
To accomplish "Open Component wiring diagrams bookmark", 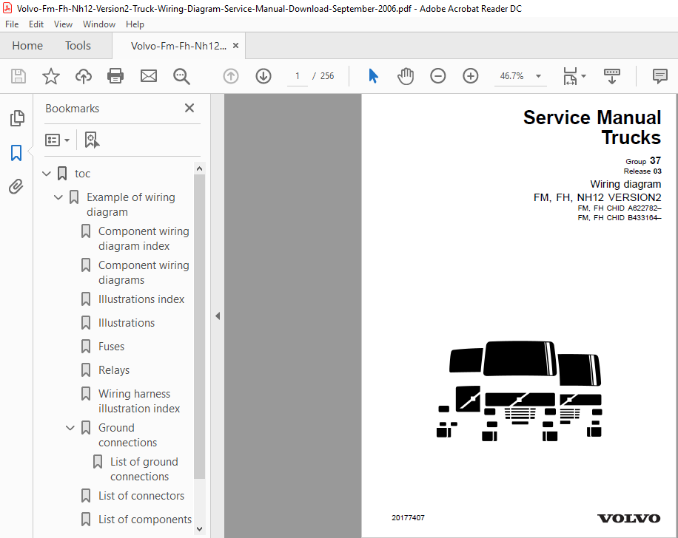I will coord(144,273).
